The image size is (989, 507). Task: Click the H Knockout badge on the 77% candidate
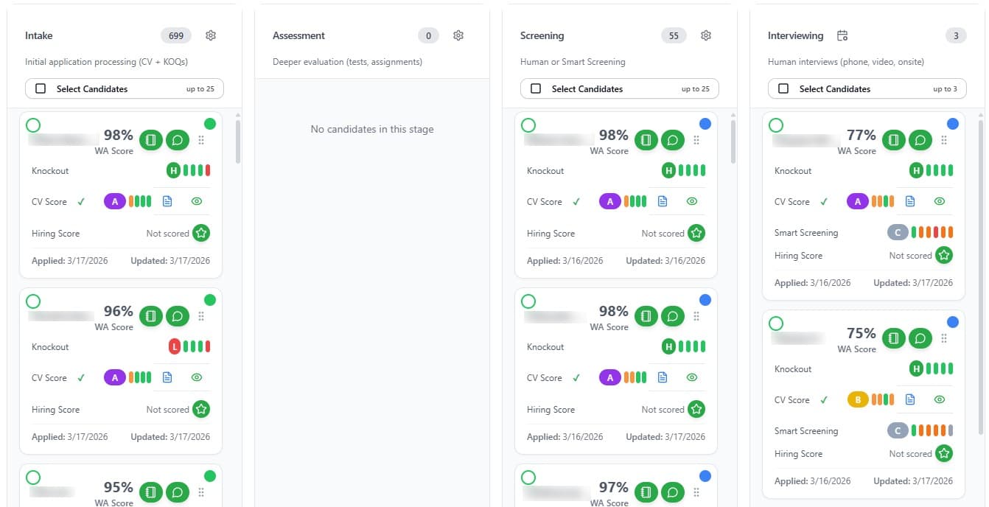point(915,170)
